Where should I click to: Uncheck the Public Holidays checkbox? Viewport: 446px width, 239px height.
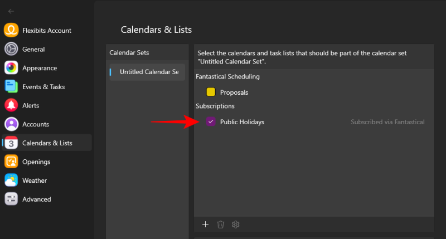click(x=211, y=121)
